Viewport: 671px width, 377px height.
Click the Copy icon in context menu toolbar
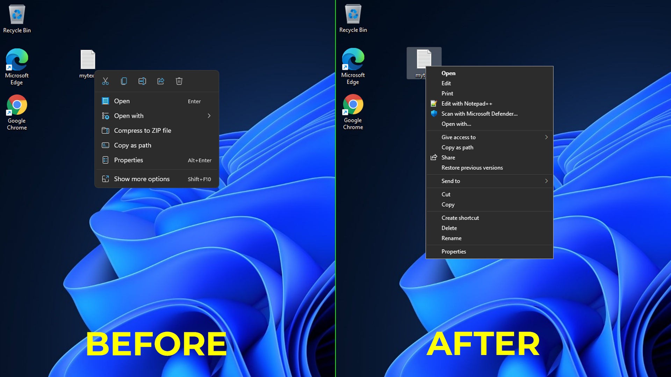[x=123, y=81]
